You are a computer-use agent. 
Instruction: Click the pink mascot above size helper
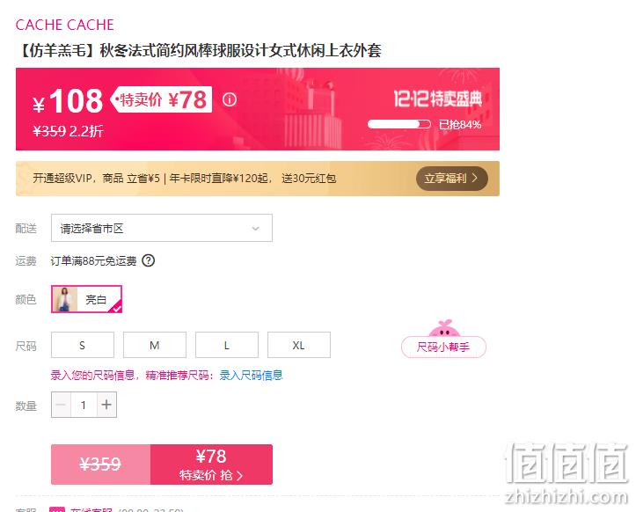point(444,328)
